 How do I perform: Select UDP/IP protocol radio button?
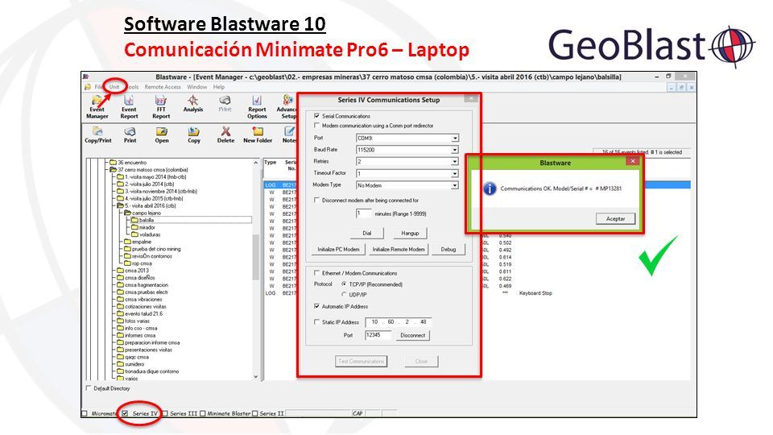tap(344, 295)
